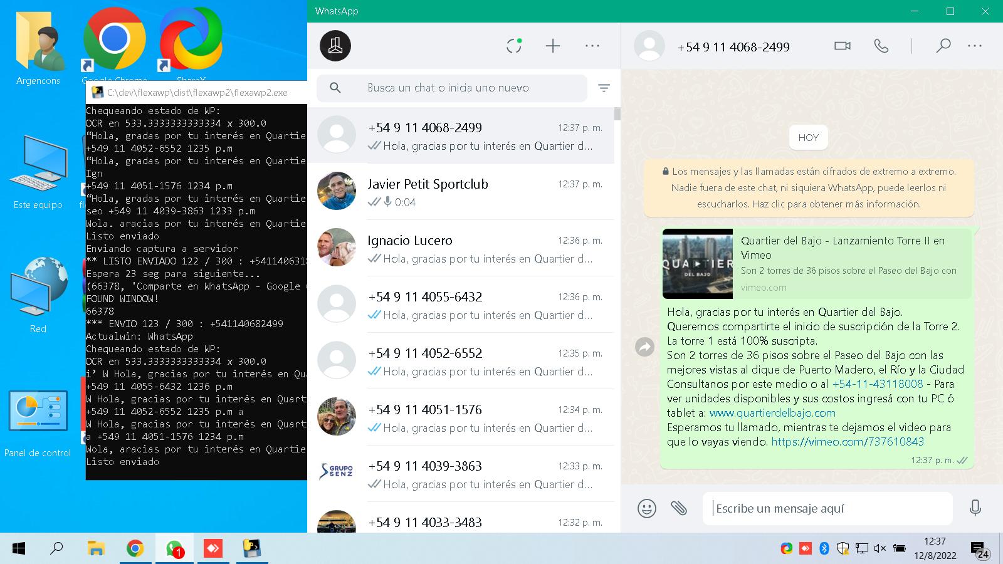The height and width of the screenshot is (564, 1003).
Task: Click battery tray icon
Action: [x=900, y=549]
